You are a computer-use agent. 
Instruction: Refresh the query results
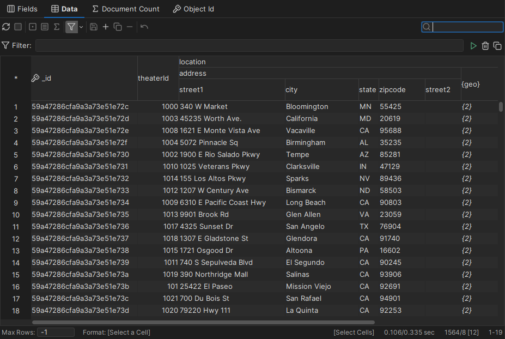(x=7, y=26)
